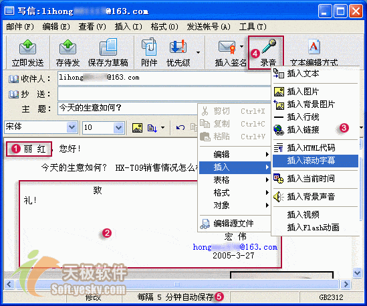Click the 立即发送 send-now icon

(27, 47)
